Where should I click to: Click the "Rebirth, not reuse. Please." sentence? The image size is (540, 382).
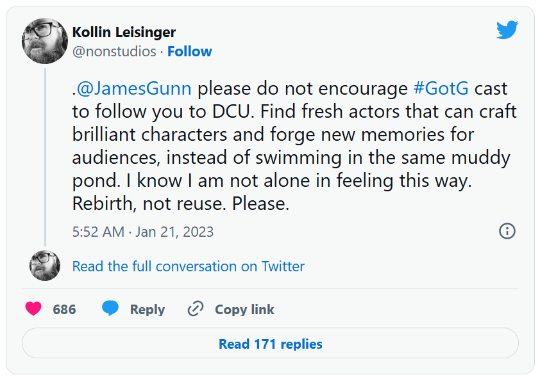click(x=181, y=203)
